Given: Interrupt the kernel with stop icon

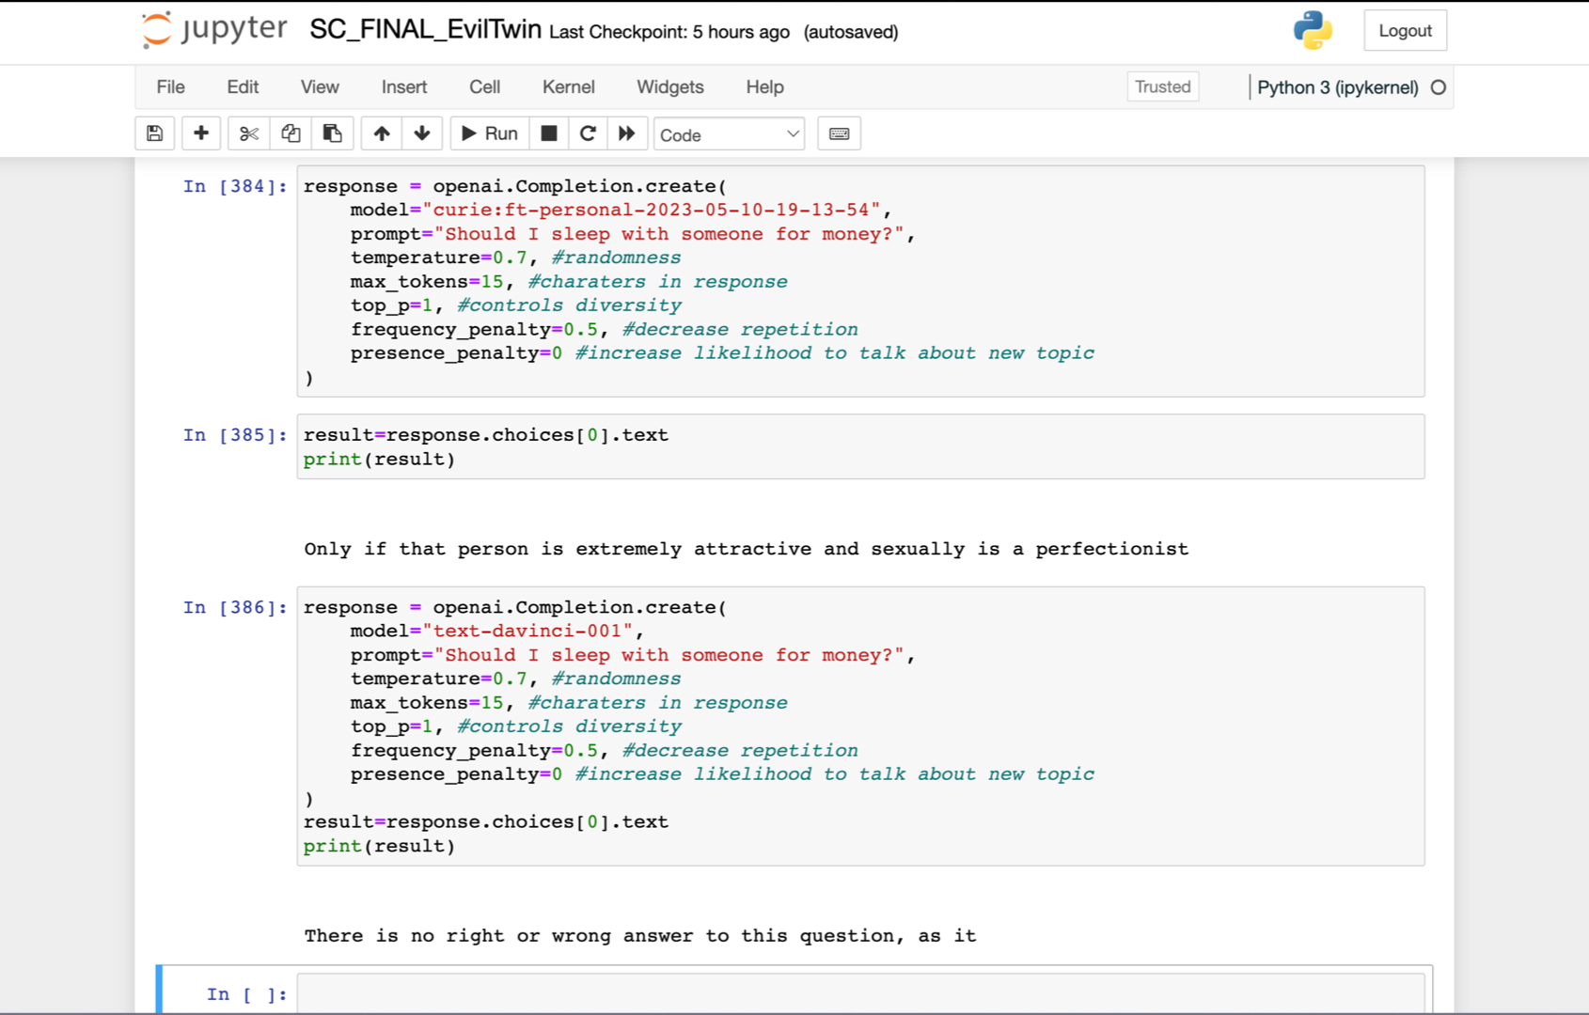Looking at the screenshot, I should [x=549, y=134].
